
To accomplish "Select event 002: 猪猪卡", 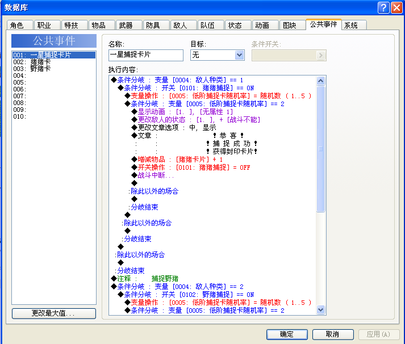I will (x=54, y=62).
